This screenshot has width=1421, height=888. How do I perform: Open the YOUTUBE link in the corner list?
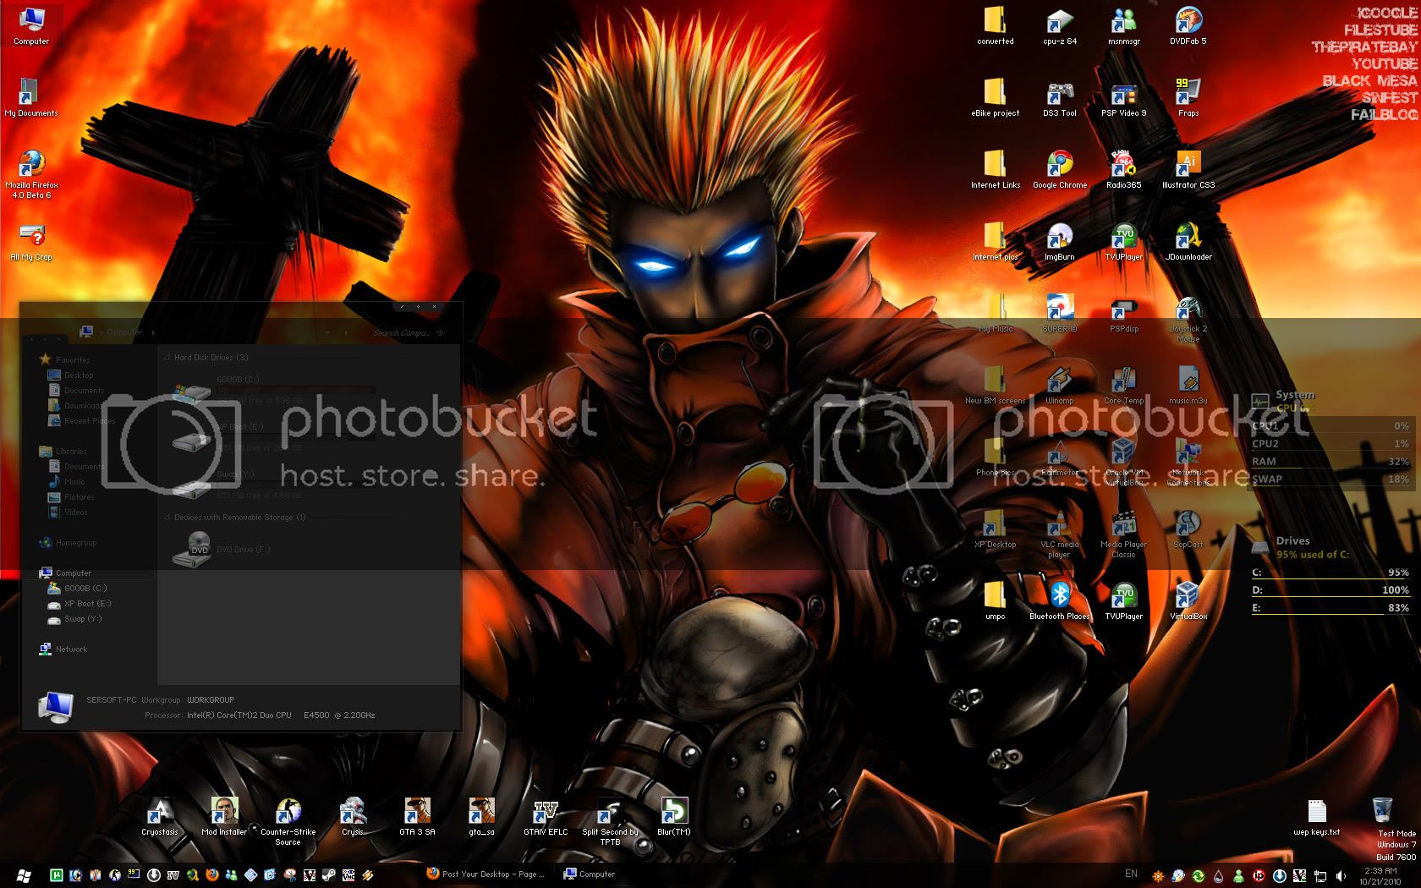tap(1384, 64)
